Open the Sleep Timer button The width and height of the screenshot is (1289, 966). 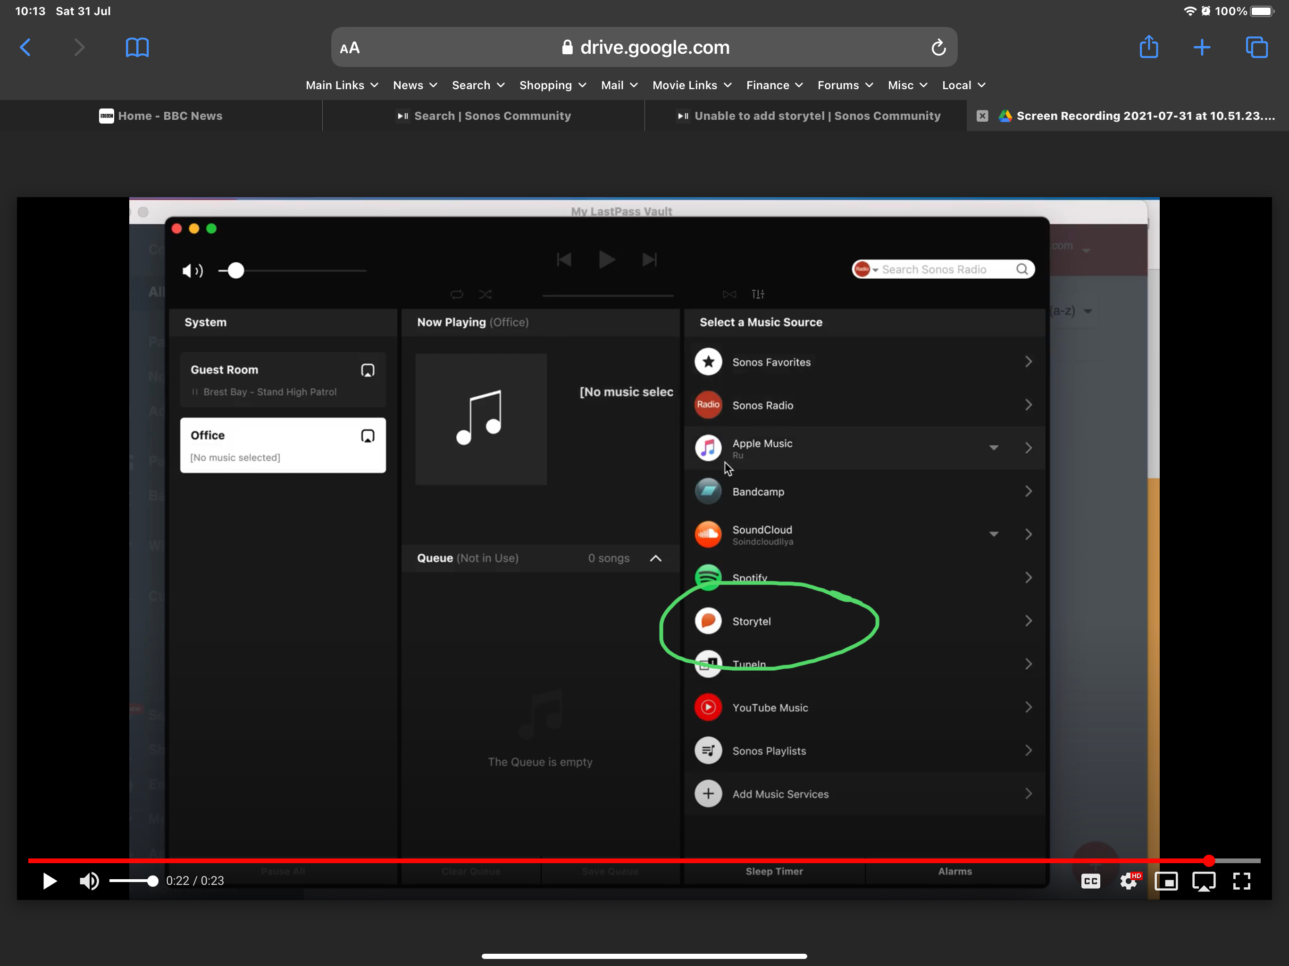coord(774,871)
